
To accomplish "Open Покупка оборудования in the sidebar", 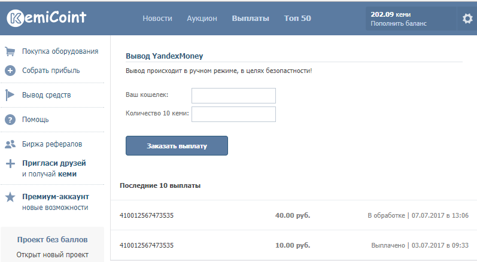I will 60,51.
